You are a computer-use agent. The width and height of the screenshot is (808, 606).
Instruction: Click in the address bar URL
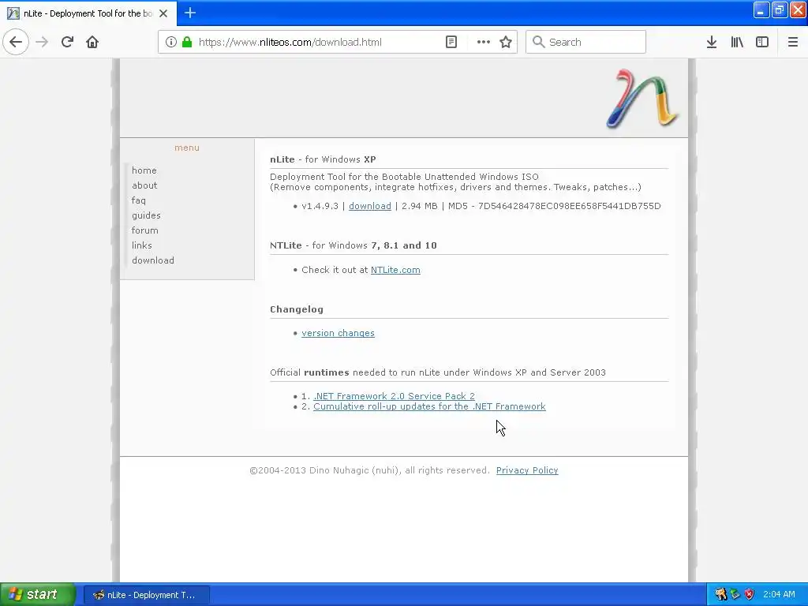(x=290, y=43)
